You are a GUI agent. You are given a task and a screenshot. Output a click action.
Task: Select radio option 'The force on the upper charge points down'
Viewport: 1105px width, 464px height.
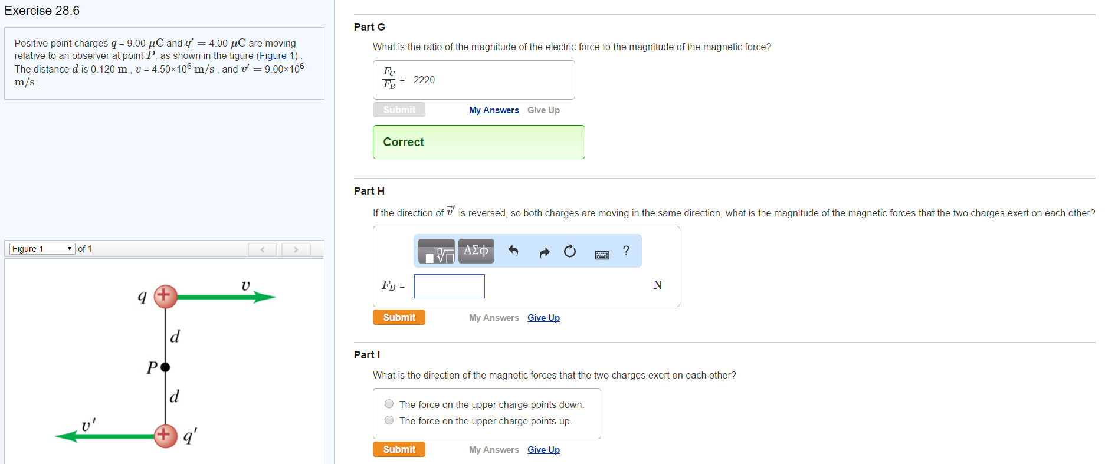click(389, 403)
